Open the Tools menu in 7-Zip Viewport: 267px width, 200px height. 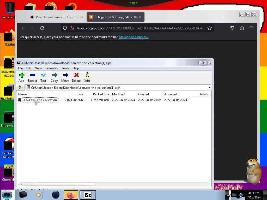pyautogui.click(x=65, y=68)
